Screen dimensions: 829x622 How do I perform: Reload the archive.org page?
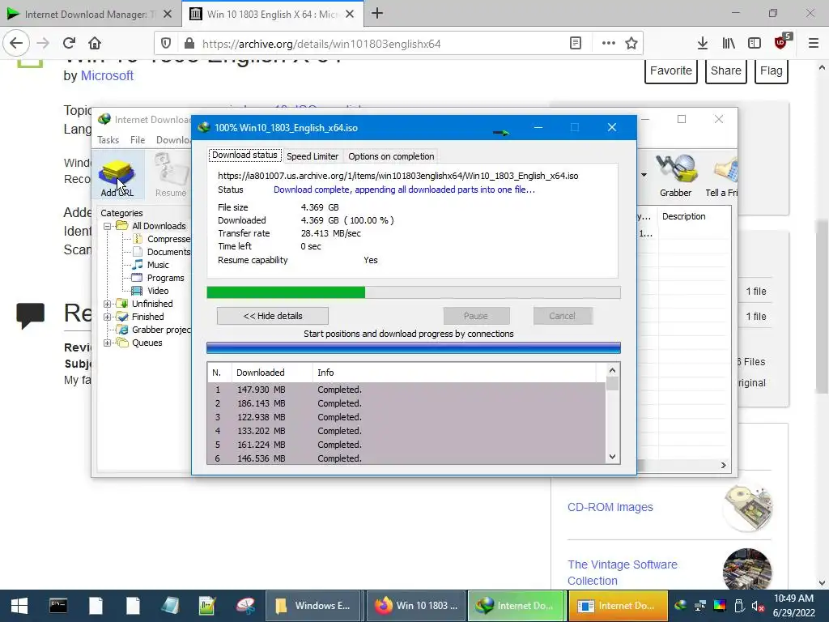tap(70, 44)
